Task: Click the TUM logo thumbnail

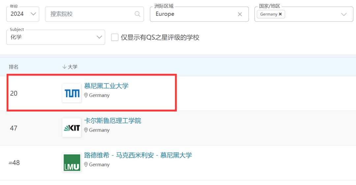Action: (72, 93)
